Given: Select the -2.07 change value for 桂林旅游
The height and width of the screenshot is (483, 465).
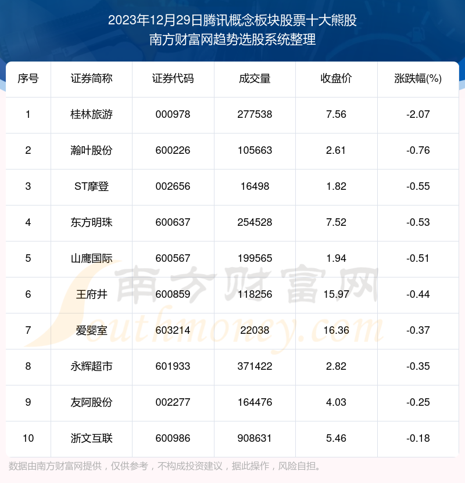Looking at the screenshot, I should pyautogui.click(x=418, y=114).
